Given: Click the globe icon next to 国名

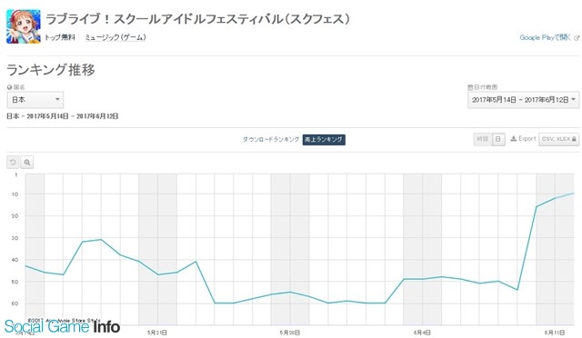Looking at the screenshot, I should (9, 87).
